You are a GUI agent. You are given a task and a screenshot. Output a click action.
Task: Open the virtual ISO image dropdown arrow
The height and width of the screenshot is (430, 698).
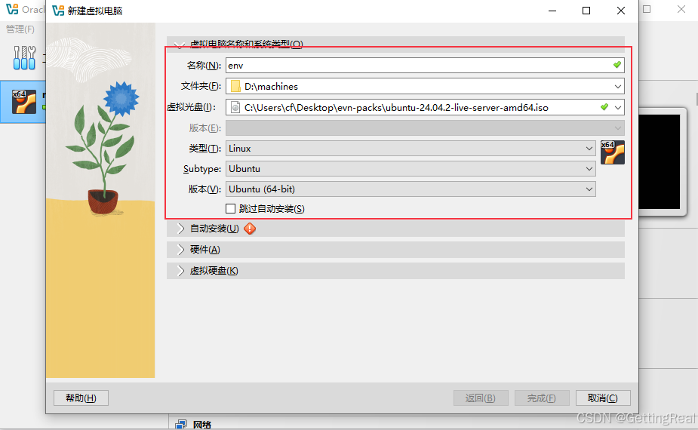[x=618, y=107]
